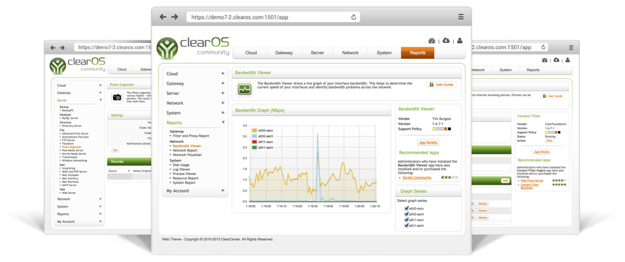Open cloud marketplace icon in right window
The height and width of the screenshot is (262, 625).
tap(556, 60)
